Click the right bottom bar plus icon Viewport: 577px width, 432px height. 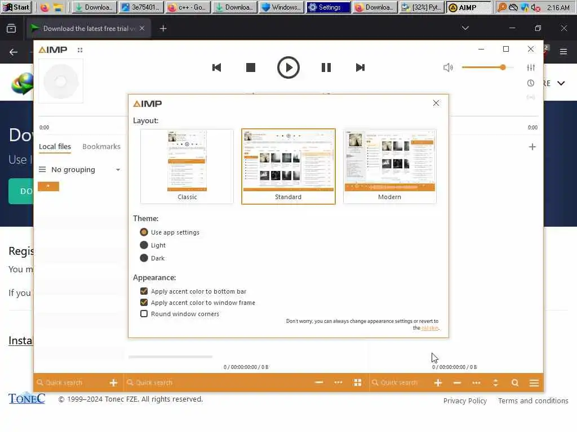[438, 382]
